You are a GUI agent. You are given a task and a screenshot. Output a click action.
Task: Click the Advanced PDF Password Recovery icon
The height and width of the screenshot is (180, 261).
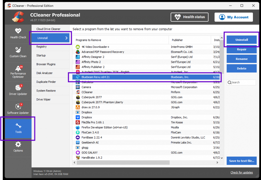[78, 52]
